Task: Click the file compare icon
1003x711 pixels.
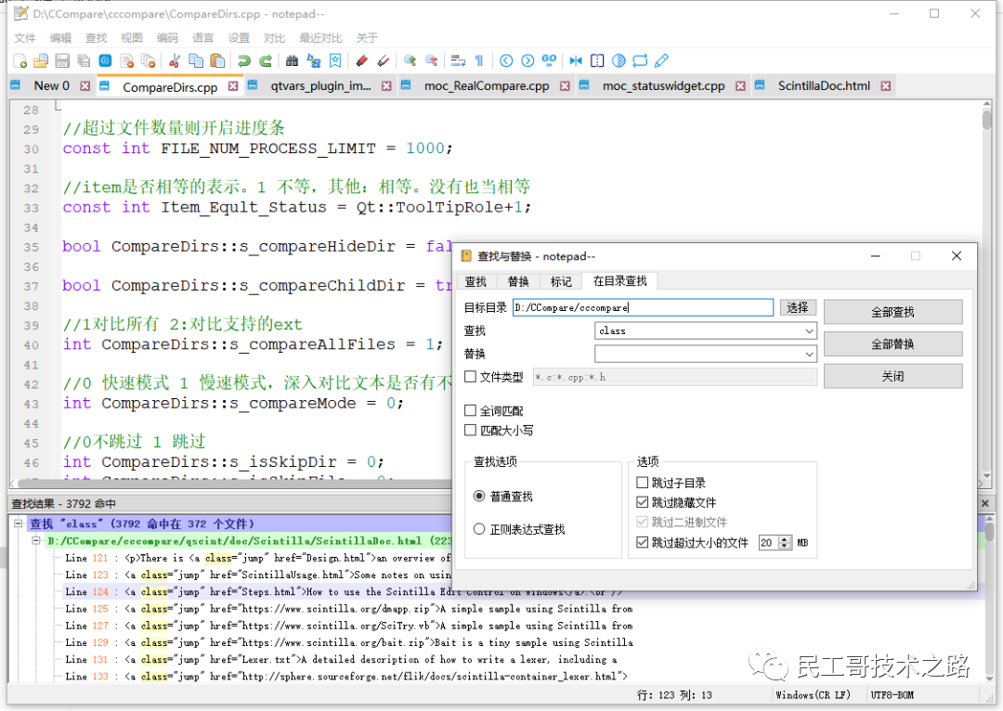Action: tap(576, 60)
